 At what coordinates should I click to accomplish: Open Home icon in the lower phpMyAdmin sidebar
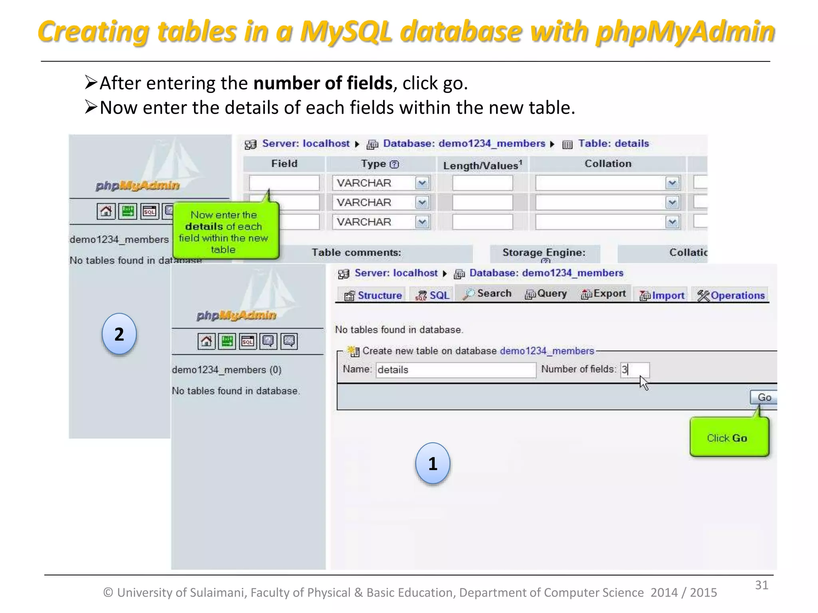pyautogui.click(x=206, y=341)
